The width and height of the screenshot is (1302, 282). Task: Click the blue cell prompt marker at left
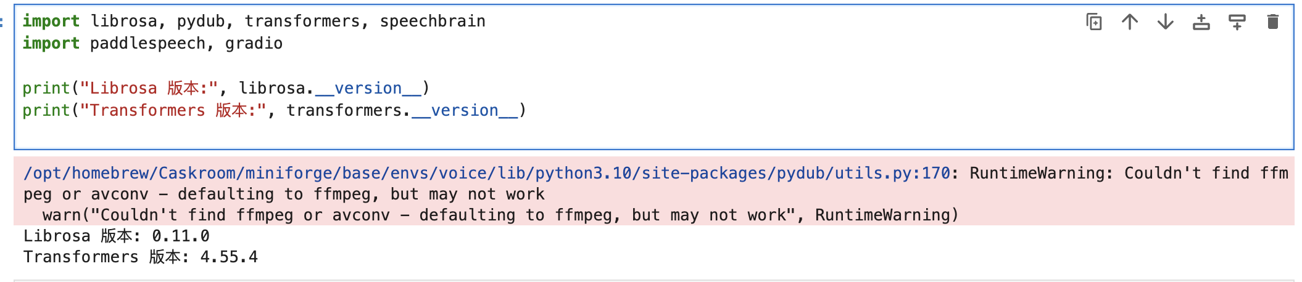point(2,22)
